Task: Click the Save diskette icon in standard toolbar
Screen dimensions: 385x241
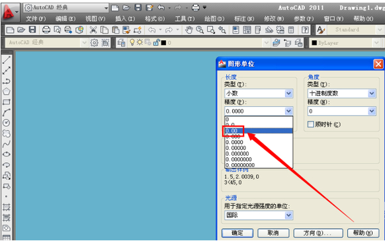Action: point(32,30)
